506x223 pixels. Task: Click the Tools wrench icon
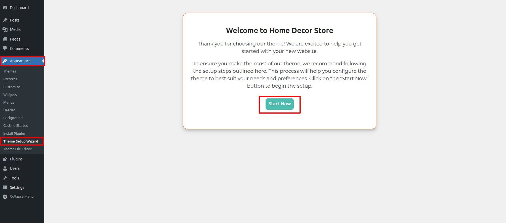[5, 178]
